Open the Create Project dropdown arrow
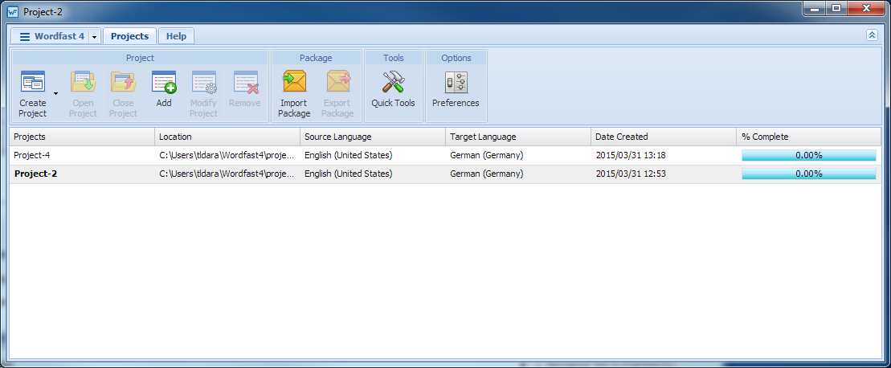Viewport: 891px width, 368px height. point(55,94)
